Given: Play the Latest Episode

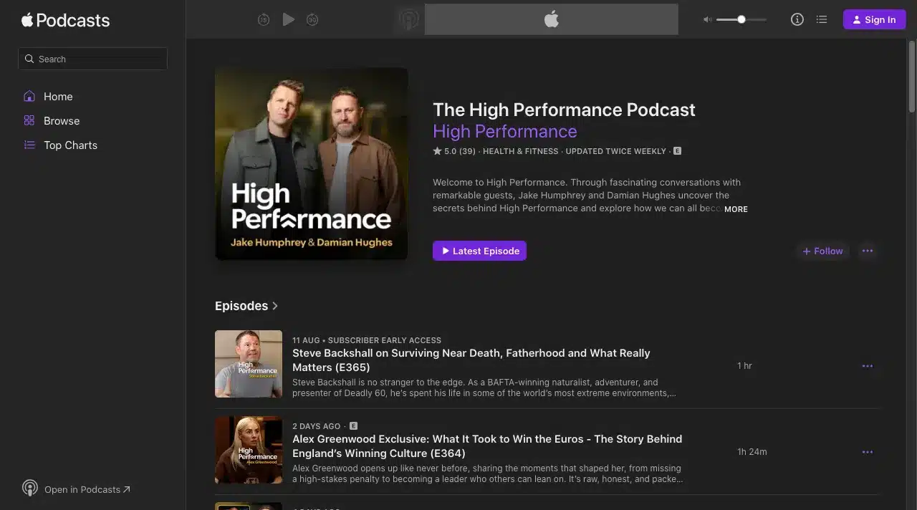Looking at the screenshot, I should 479,251.
